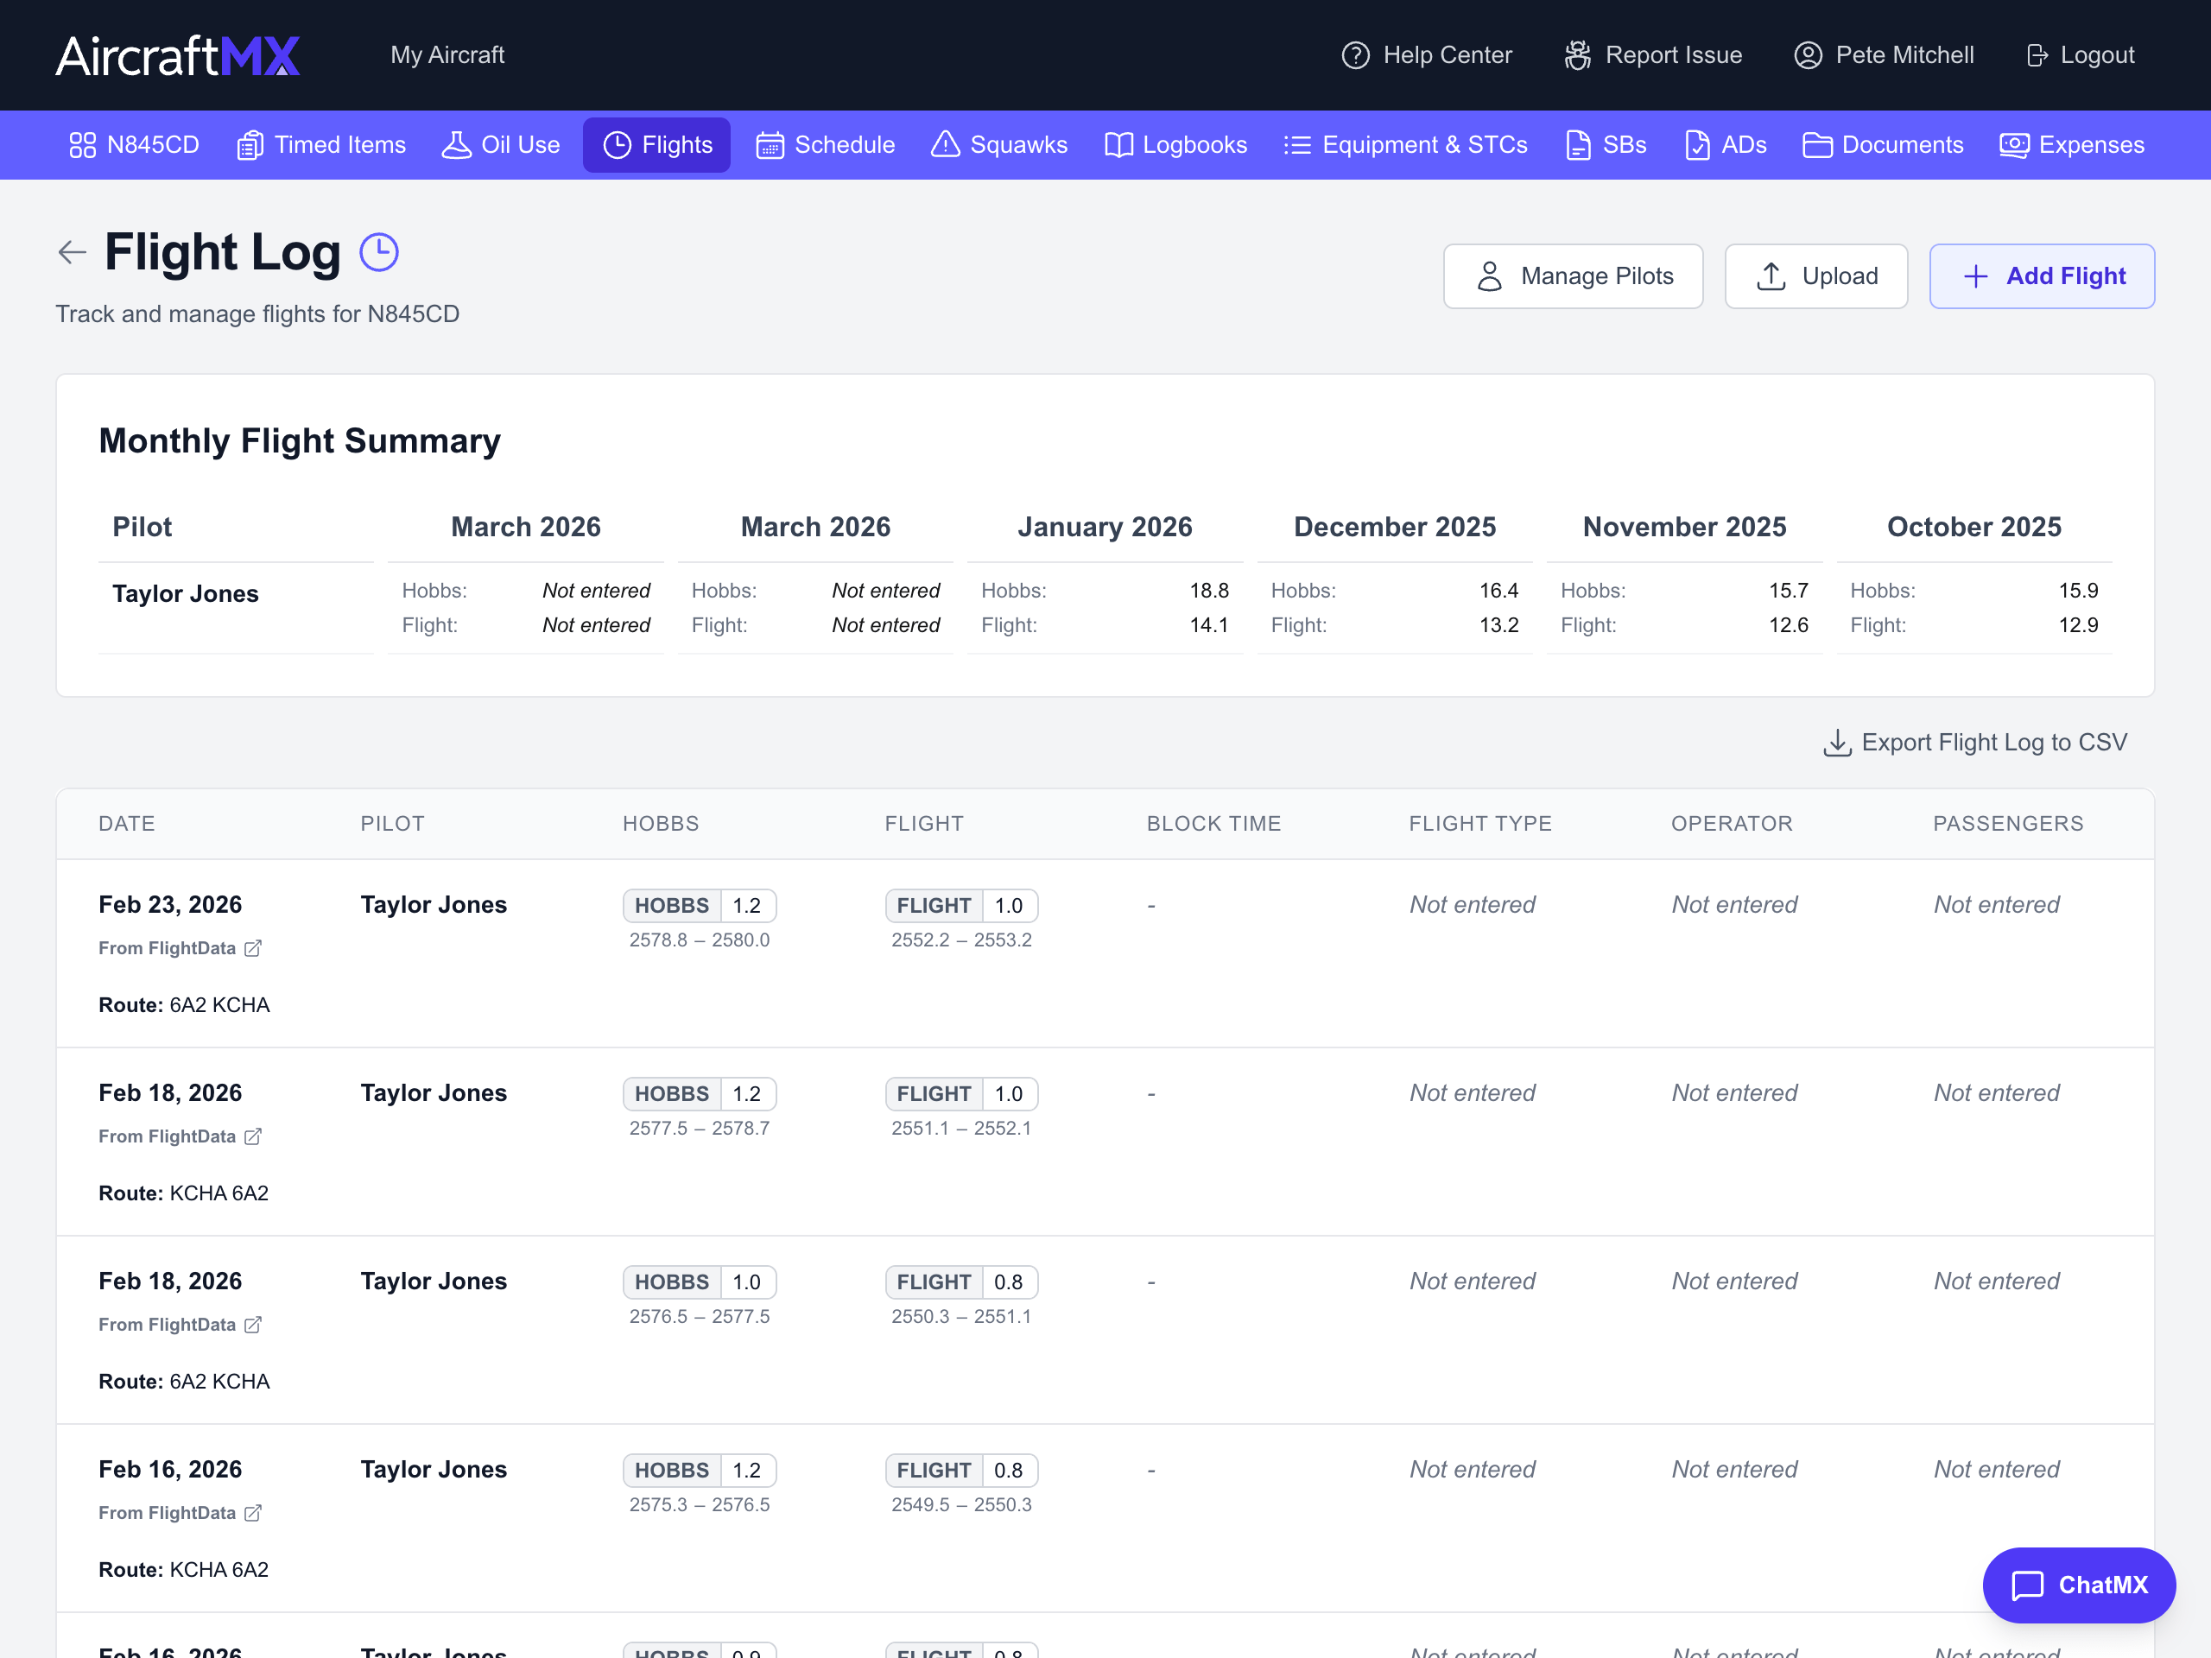Click the BLOCK TIME column header
The height and width of the screenshot is (1658, 2211).
pyautogui.click(x=1213, y=824)
